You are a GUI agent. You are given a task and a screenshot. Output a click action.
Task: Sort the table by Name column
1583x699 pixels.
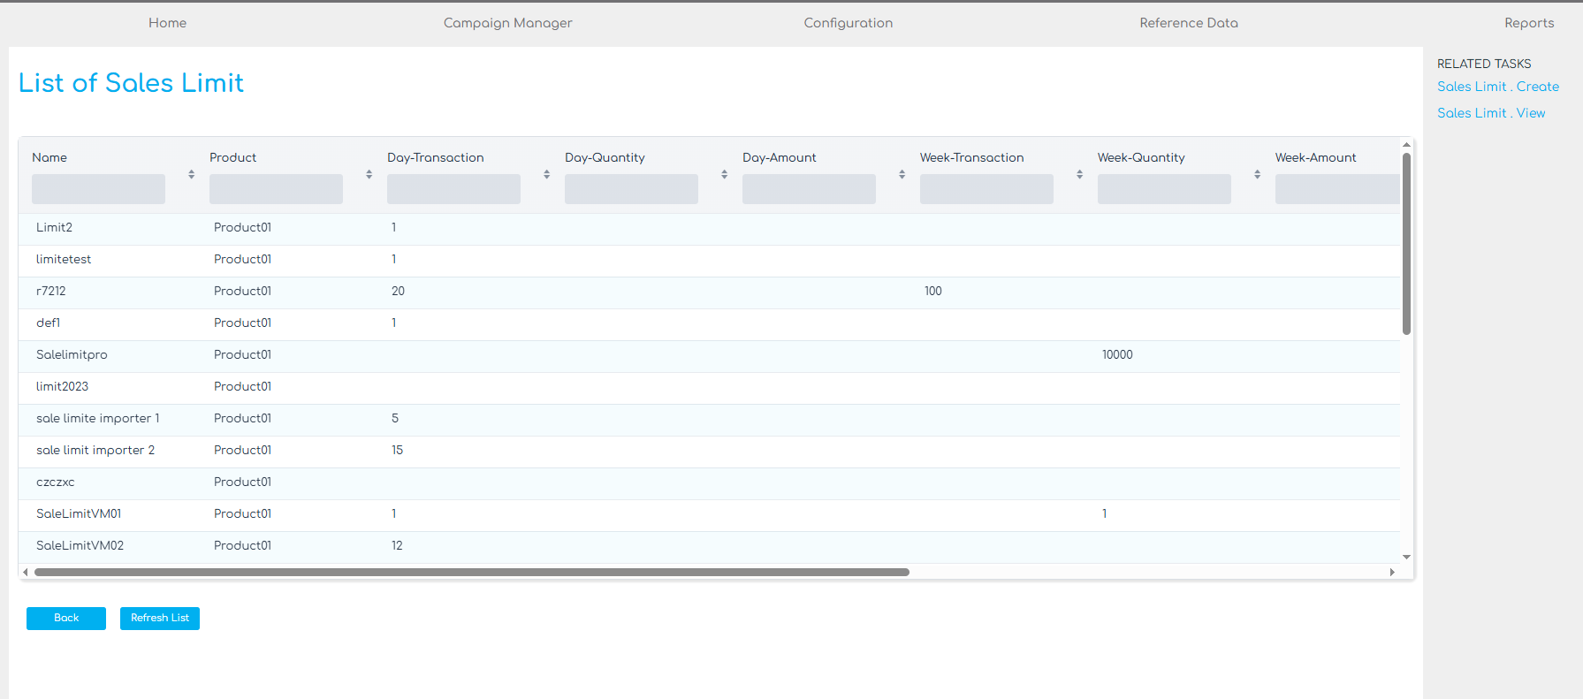(191, 175)
